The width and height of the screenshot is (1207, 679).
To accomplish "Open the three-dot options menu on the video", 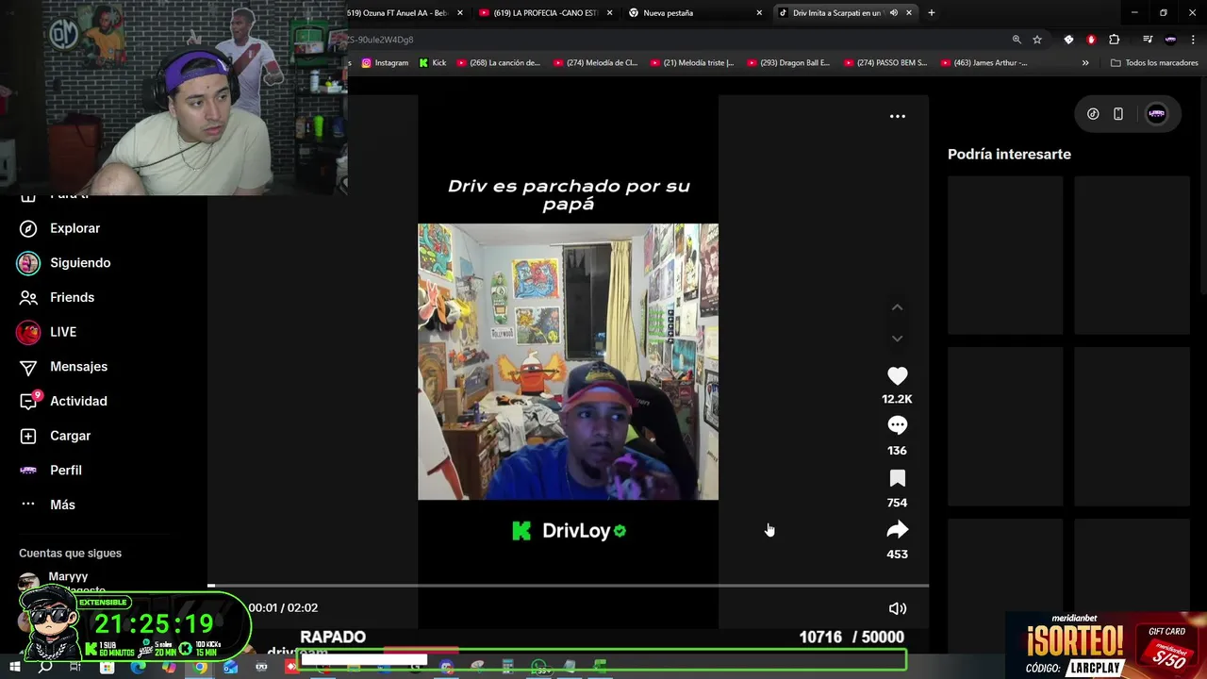I will click(x=898, y=116).
